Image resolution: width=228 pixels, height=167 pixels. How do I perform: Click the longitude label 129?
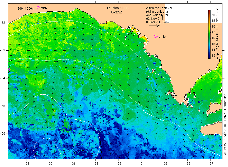[x=27, y=164]
